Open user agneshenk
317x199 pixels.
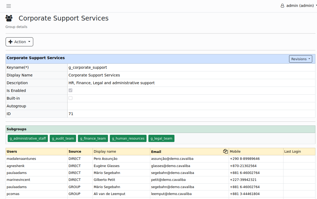tap(16, 166)
